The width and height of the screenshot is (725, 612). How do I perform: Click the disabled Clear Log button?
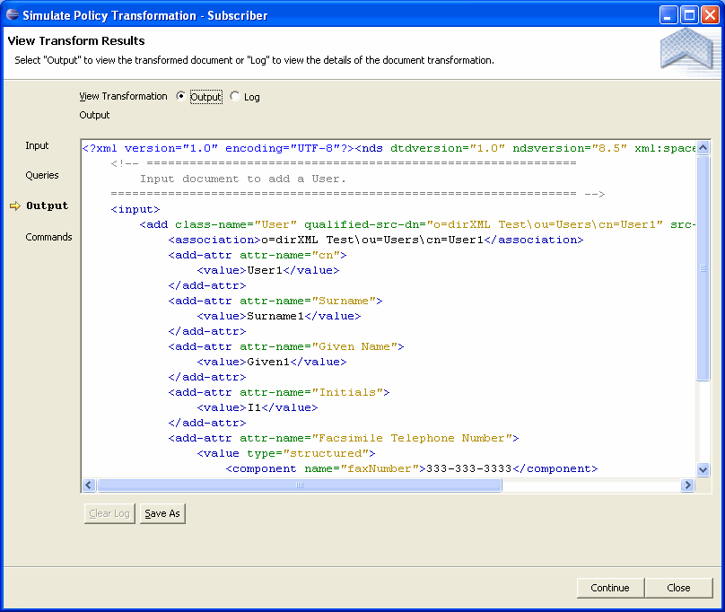pos(109,513)
